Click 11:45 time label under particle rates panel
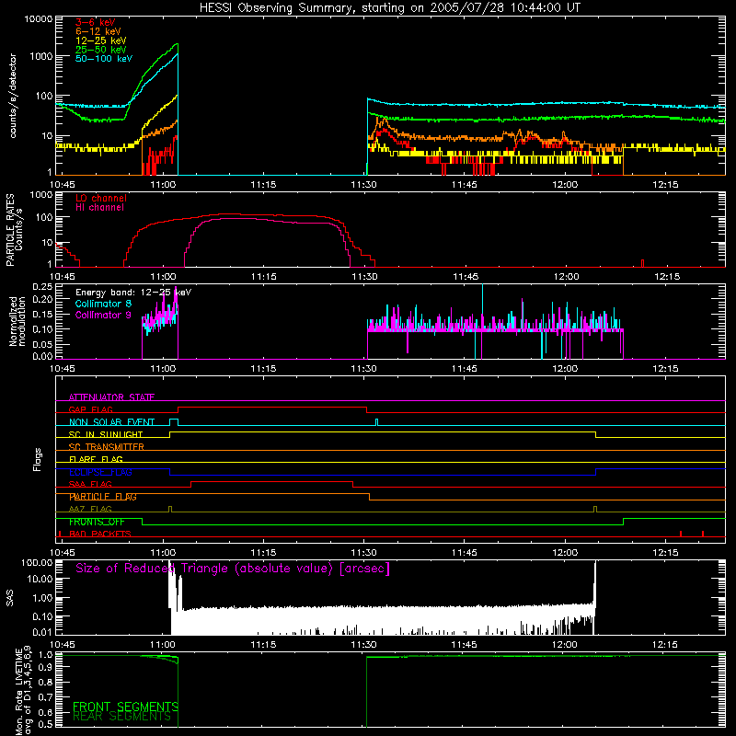Viewport: 736px width, 736px height. [x=466, y=277]
